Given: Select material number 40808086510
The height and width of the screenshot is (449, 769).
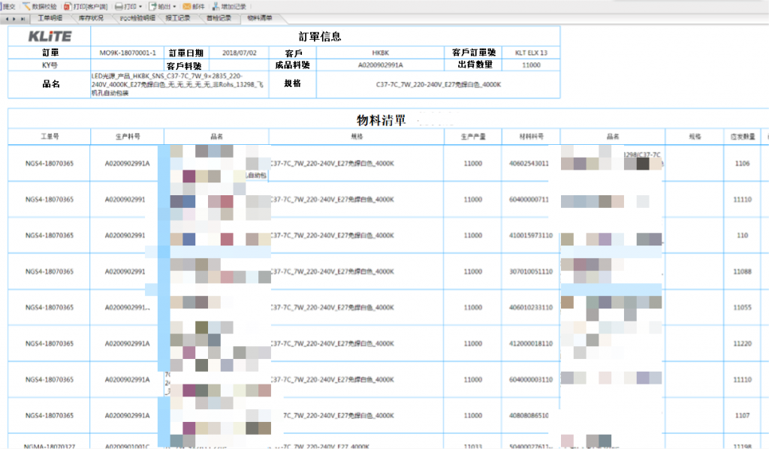Looking at the screenshot, I should [x=529, y=416].
